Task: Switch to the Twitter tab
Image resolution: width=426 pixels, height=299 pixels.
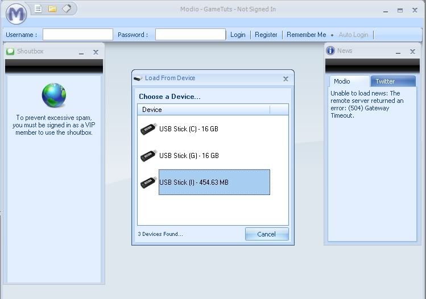Action: [393, 81]
